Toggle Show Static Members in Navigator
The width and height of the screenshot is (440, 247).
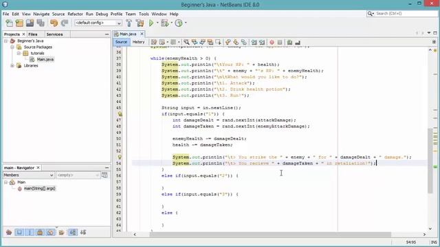[x=30, y=232]
